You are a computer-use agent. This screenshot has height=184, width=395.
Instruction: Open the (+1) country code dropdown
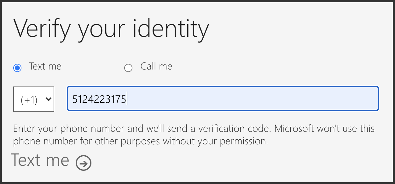(x=34, y=99)
